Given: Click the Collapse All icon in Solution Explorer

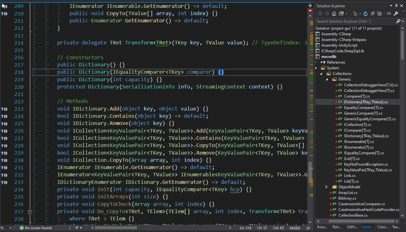Looking at the screenshot, I should (373, 13).
